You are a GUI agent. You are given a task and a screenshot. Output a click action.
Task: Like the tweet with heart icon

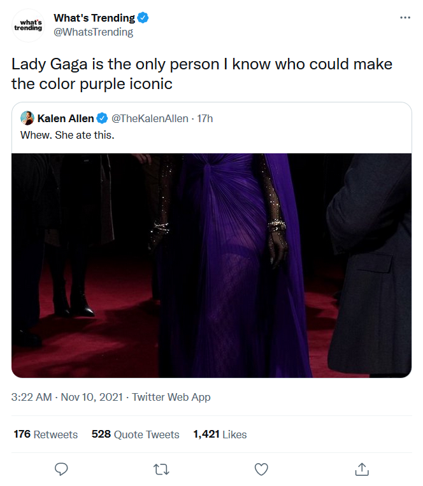click(x=261, y=469)
